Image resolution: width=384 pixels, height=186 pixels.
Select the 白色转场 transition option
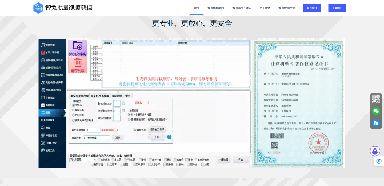(73, 115)
